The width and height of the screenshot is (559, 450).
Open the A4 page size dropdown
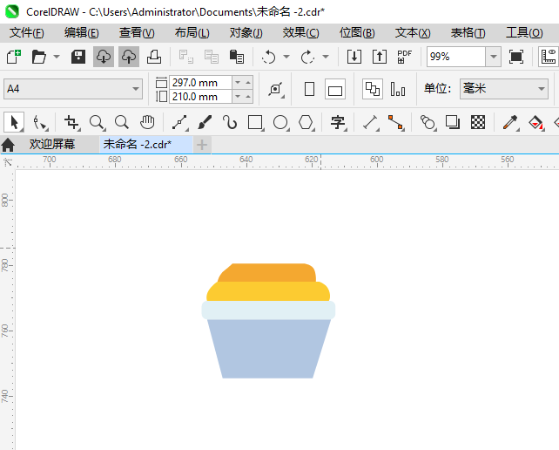click(x=136, y=89)
